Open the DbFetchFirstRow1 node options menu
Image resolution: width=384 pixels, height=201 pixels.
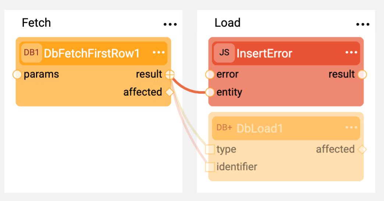159,52
